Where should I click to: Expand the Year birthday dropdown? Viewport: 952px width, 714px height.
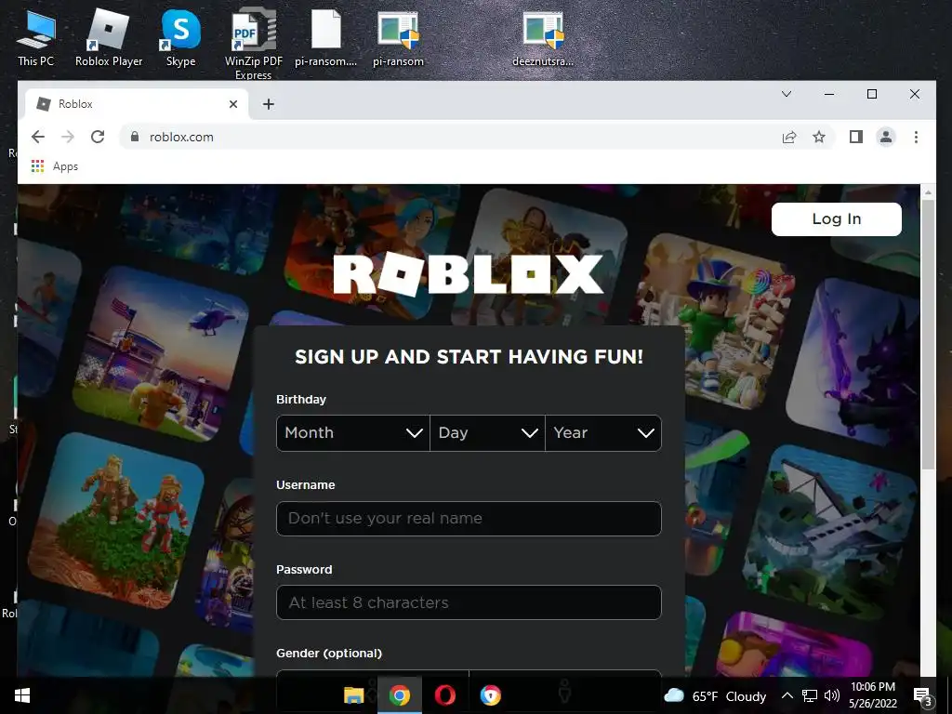click(603, 433)
